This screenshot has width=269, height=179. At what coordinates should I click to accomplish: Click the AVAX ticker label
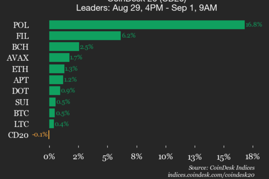tap(19, 57)
